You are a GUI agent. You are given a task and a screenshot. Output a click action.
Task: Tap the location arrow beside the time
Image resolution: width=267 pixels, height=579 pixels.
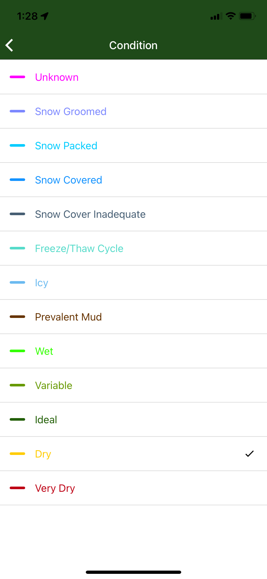click(x=44, y=16)
